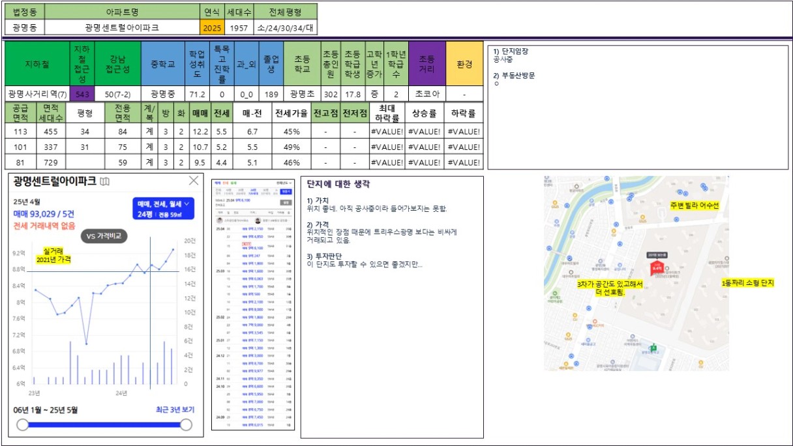Select the 학업성취도 header cell

click(x=197, y=64)
